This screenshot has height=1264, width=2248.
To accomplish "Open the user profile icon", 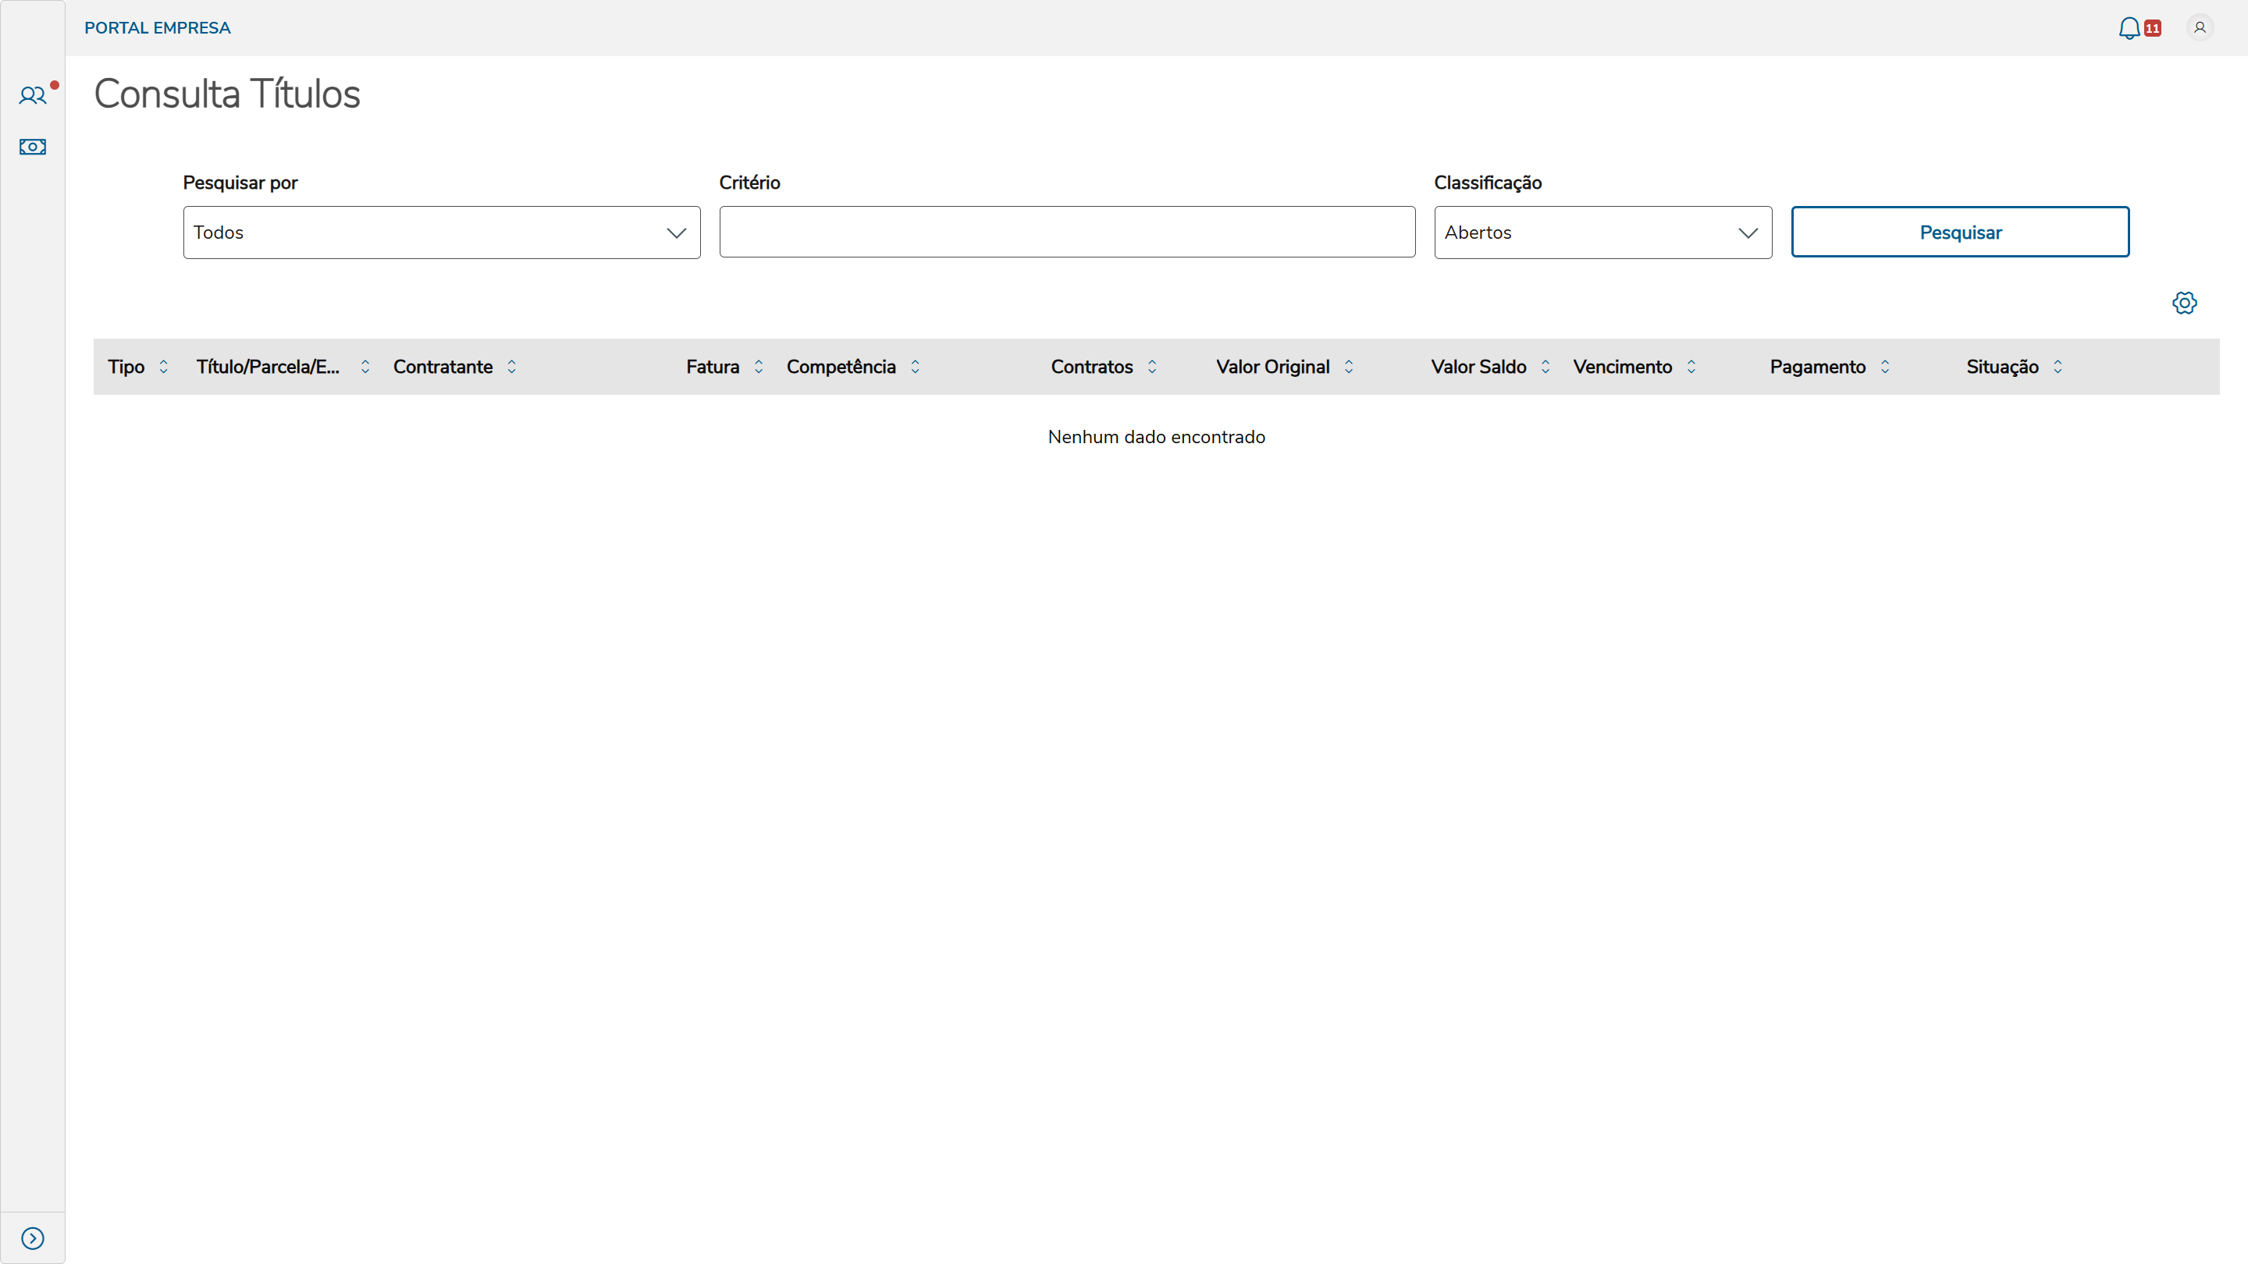I will pos(2199,28).
